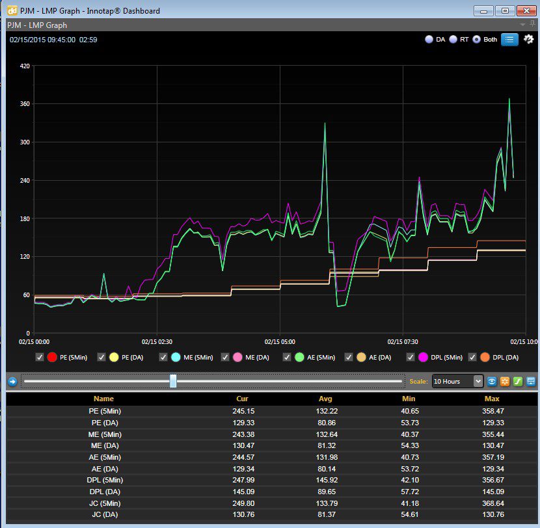The height and width of the screenshot is (528, 540).
Task: Sort table by Min column header
Action: 409,399
